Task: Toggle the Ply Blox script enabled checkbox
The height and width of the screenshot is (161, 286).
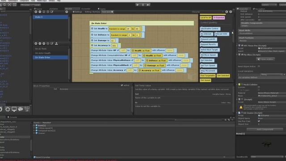Action: click(x=242, y=55)
